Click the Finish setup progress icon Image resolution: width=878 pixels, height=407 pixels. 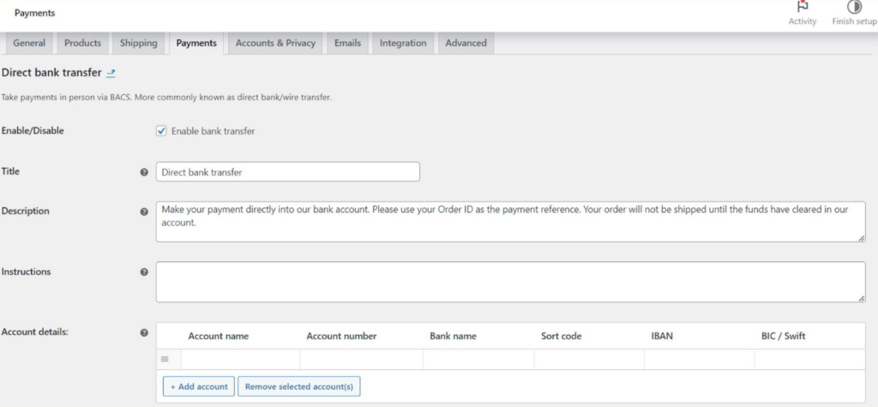point(854,7)
